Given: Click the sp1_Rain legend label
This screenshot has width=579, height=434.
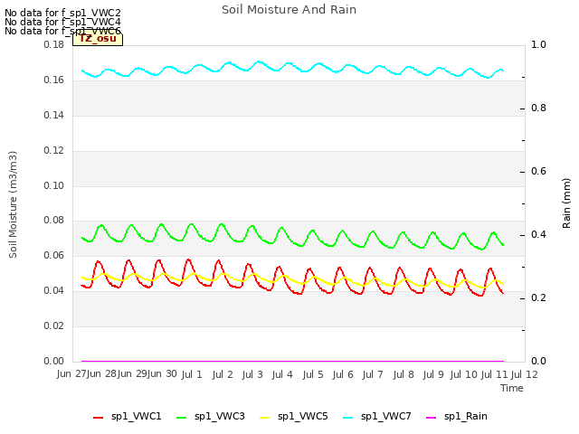Looking at the screenshot, I should point(466,416).
